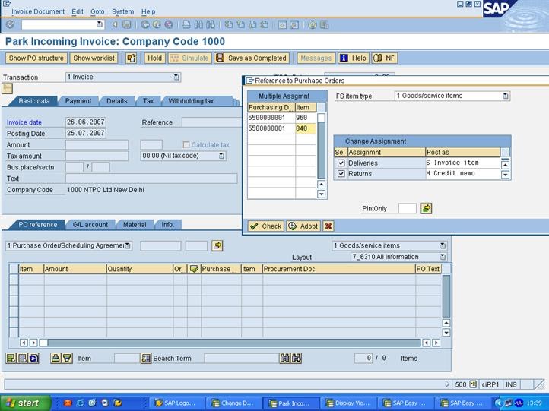Image resolution: width=549 pixels, height=411 pixels.
Task: Click the Last Page icon
Action: [x=265, y=24]
